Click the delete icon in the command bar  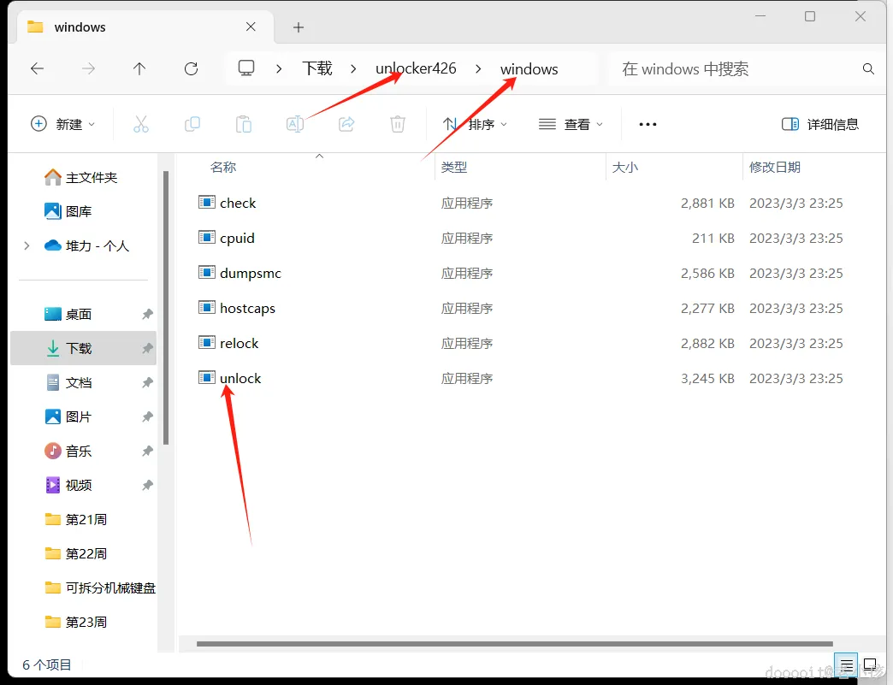pos(397,124)
